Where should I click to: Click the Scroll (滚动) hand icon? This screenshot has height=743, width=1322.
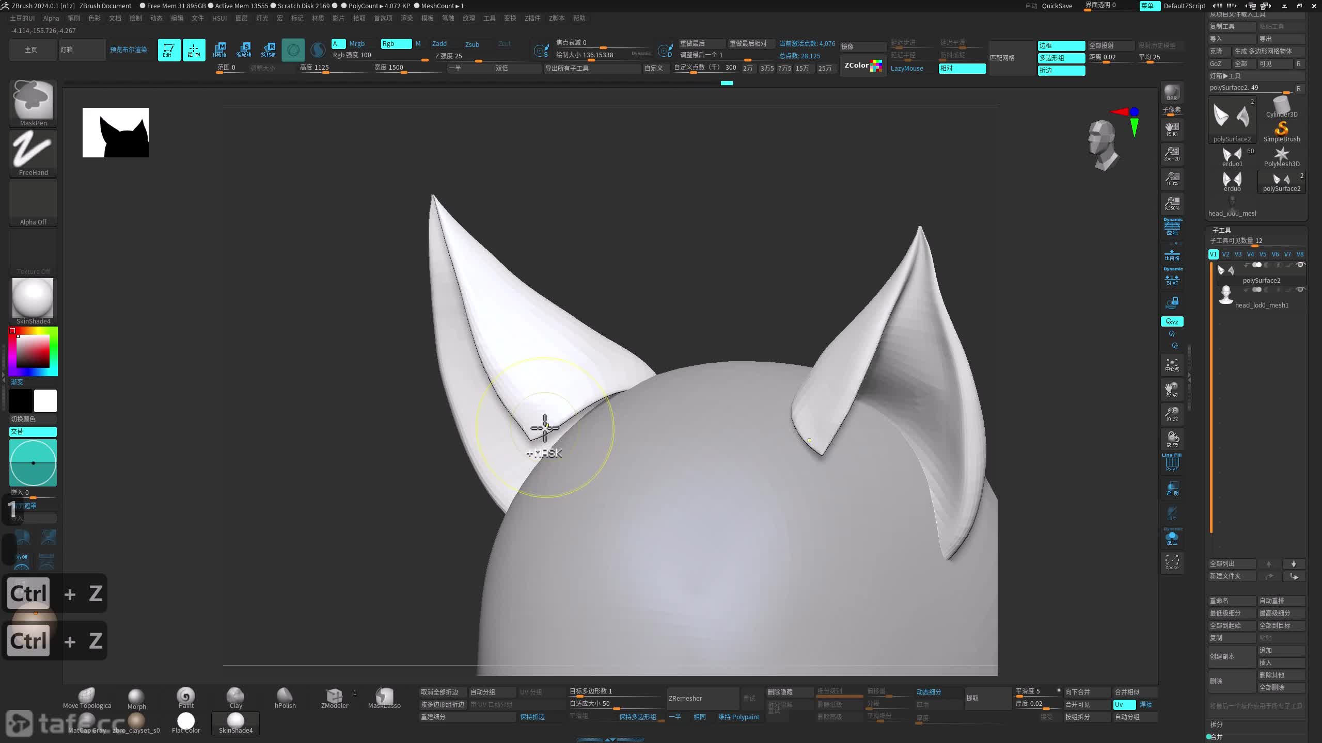coord(1172,128)
